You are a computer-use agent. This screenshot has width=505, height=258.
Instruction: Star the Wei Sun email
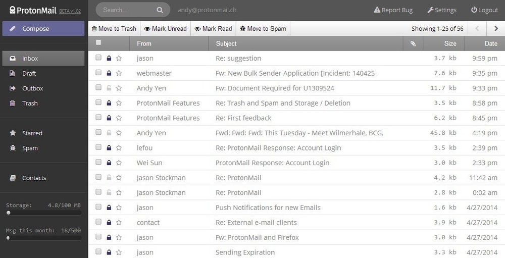119,163
